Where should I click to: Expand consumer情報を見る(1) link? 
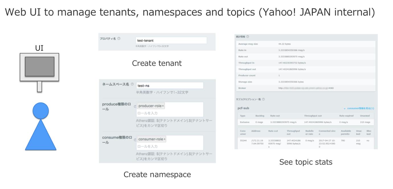(x=359, y=108)
